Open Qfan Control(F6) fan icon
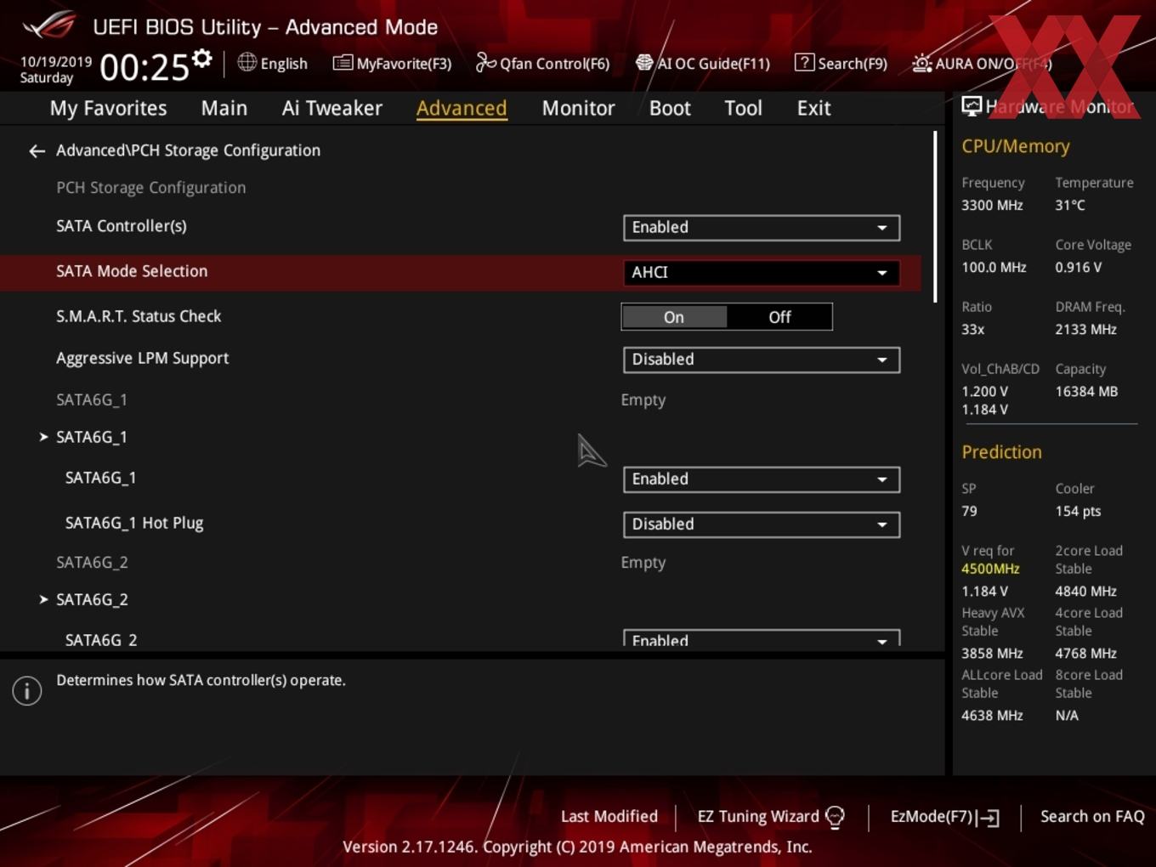 (485, 63)
